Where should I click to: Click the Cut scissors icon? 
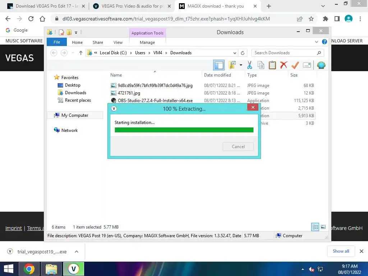(x=249, y=65)
